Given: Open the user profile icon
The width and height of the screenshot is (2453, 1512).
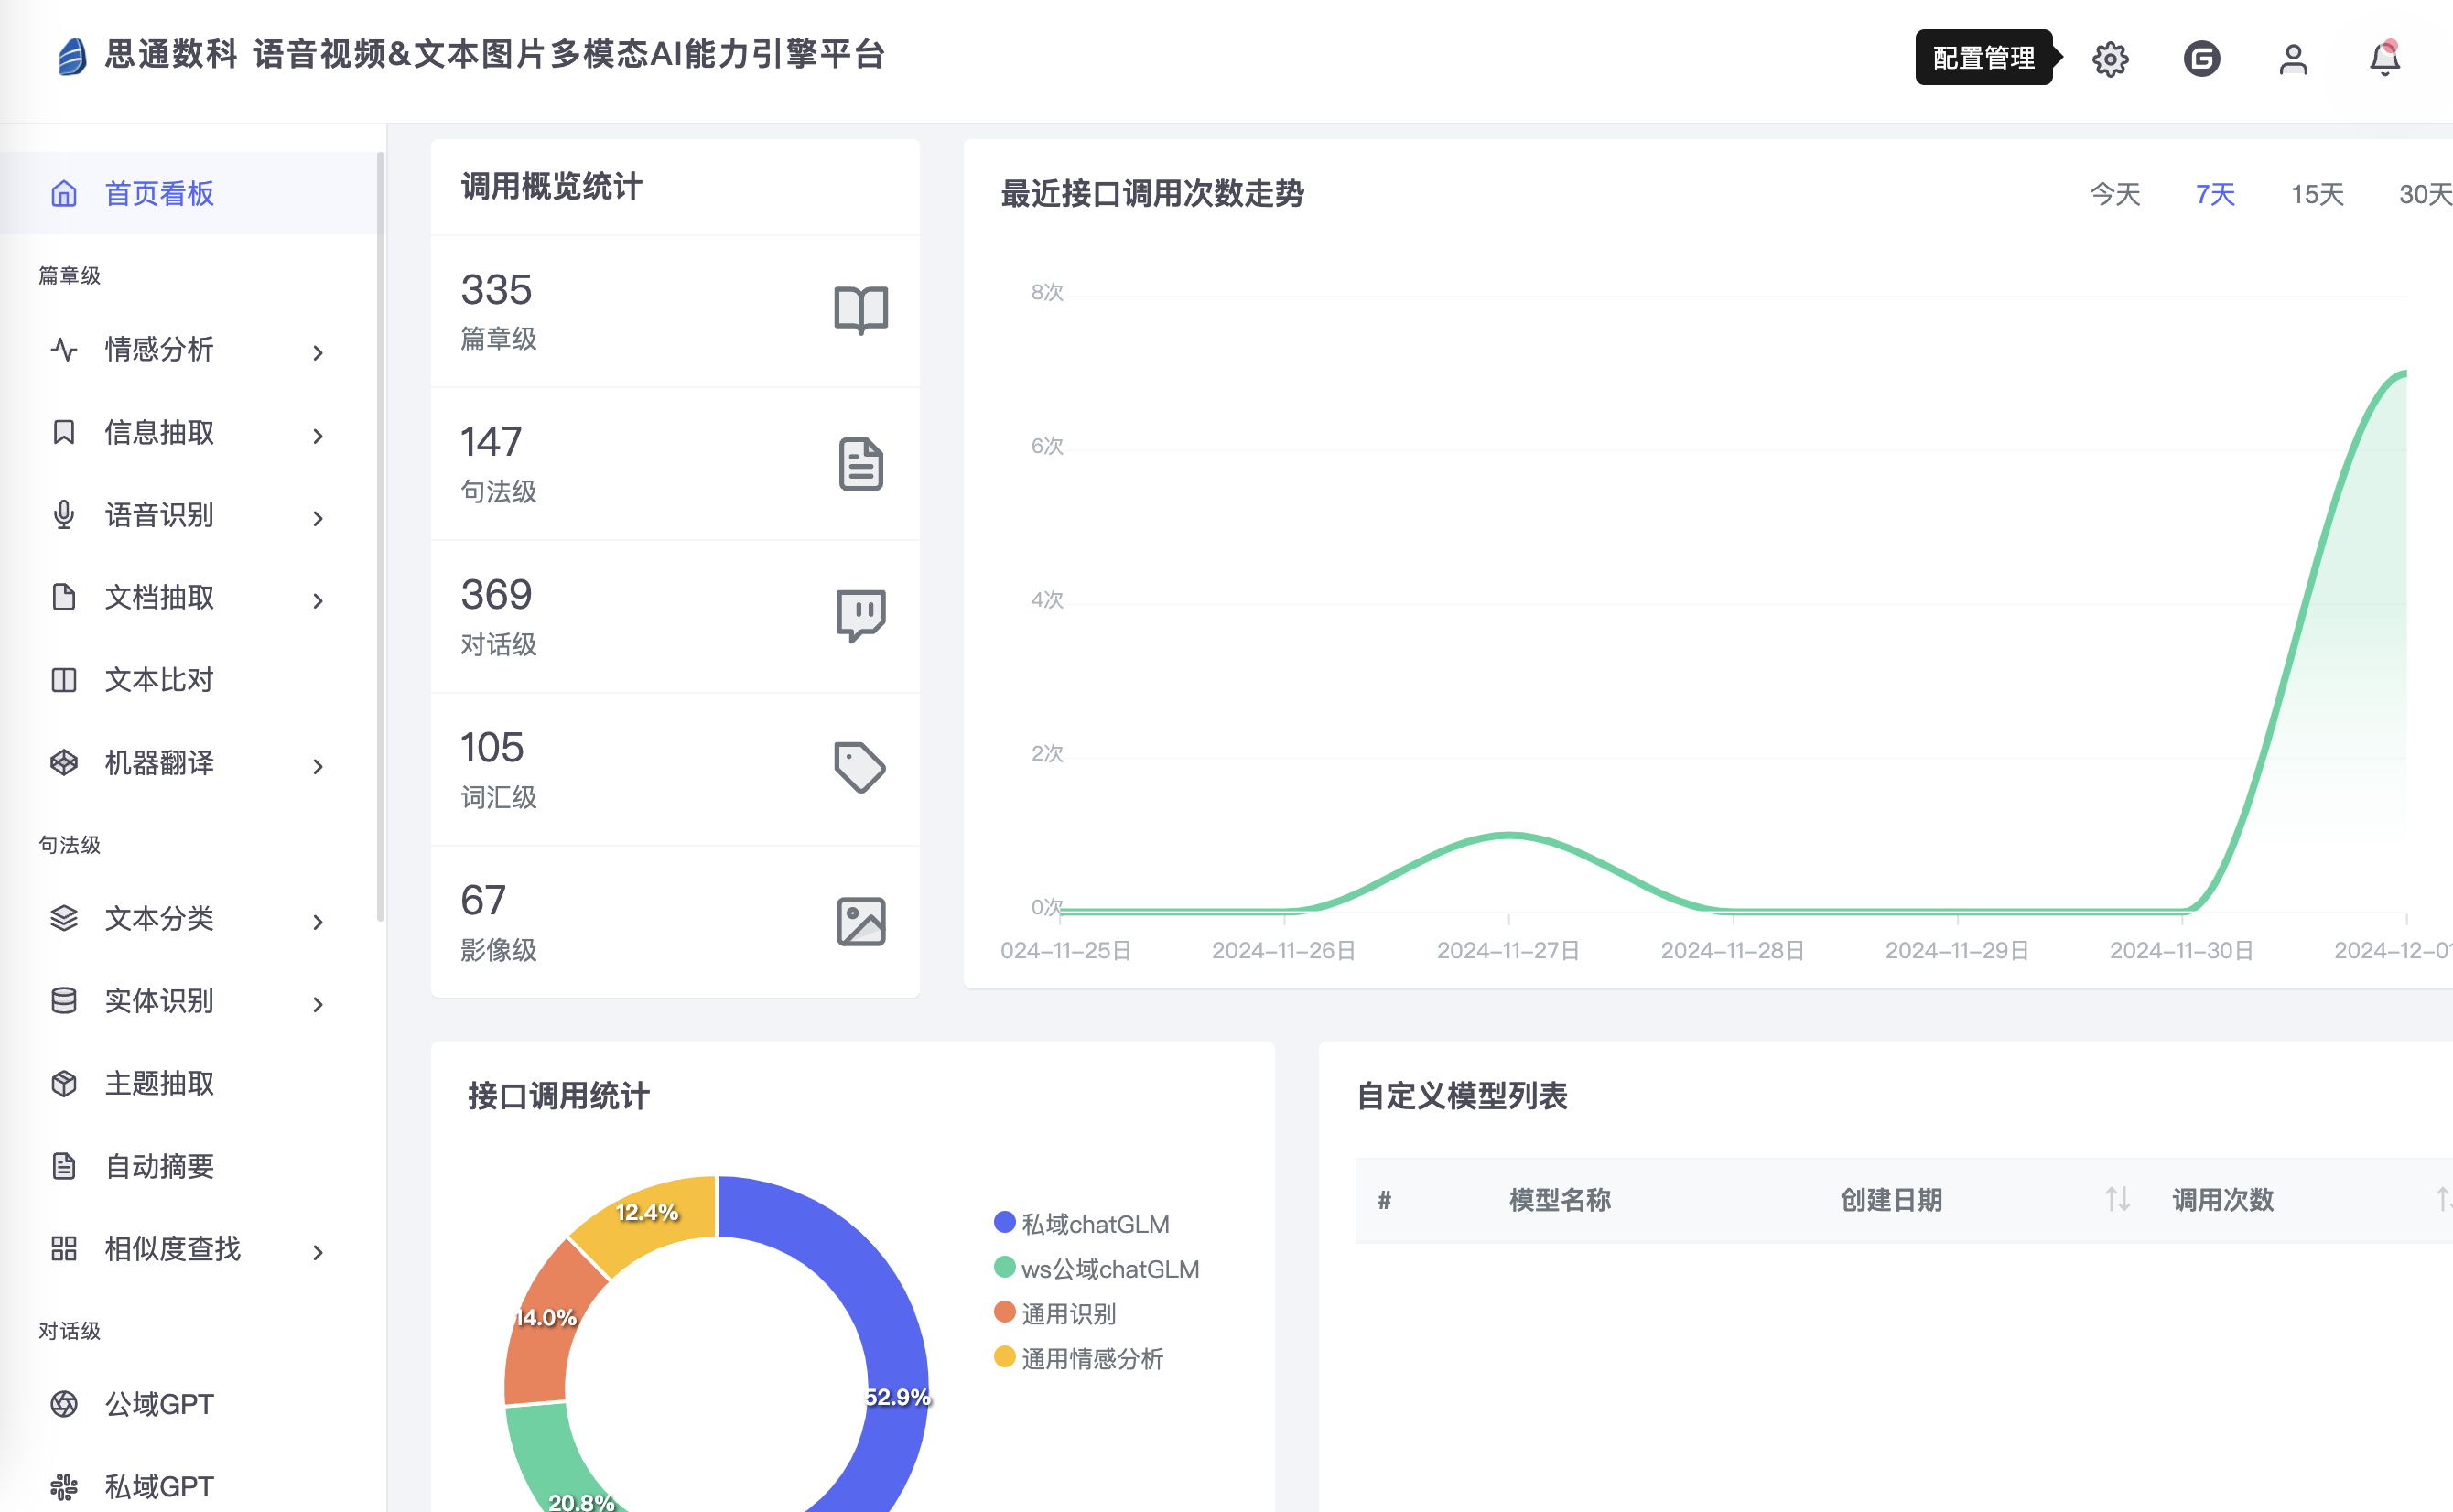Looking at the screenshot, I should (2293, 59).
